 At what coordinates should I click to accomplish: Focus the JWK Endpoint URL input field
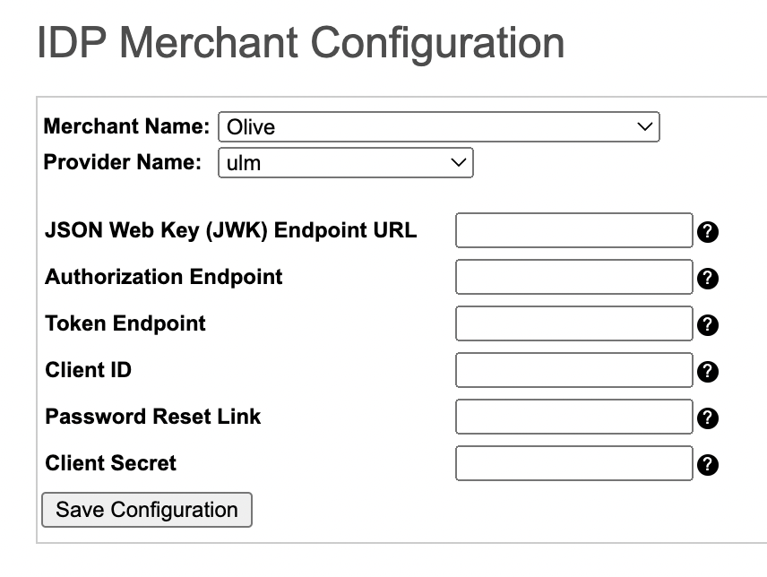click(x=574, y=230)
